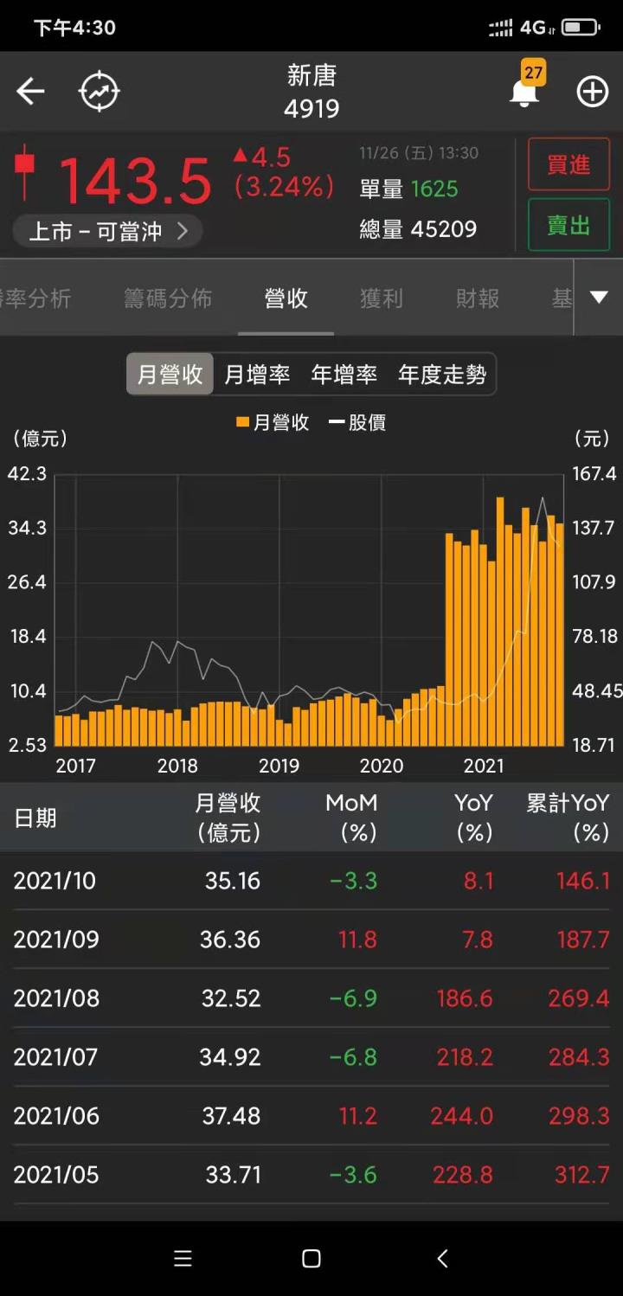The height and width of the screenshot is (1296, 623).
Task: Select the 2021/05 row date
Action: coord(56,1175)
